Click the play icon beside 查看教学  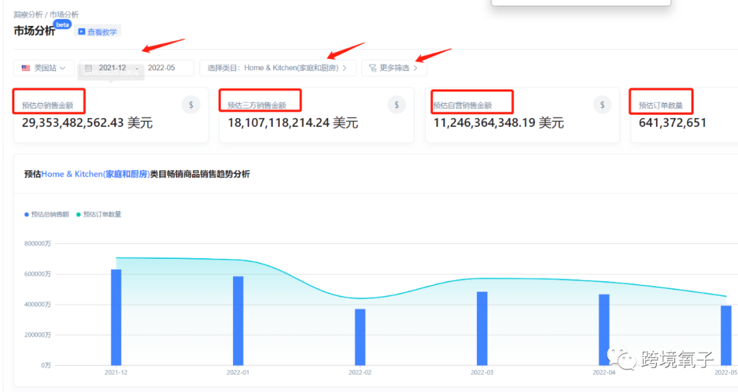click(x=81, y=31)
